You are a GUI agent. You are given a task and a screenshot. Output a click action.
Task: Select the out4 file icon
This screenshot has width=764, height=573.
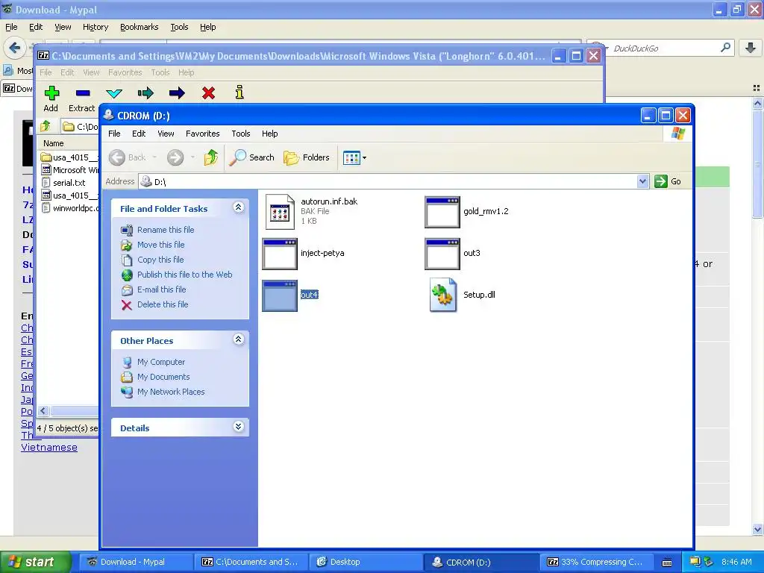tap(280, 295)
